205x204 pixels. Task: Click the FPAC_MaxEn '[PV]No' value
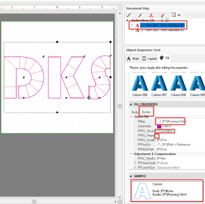pos(161,158)
